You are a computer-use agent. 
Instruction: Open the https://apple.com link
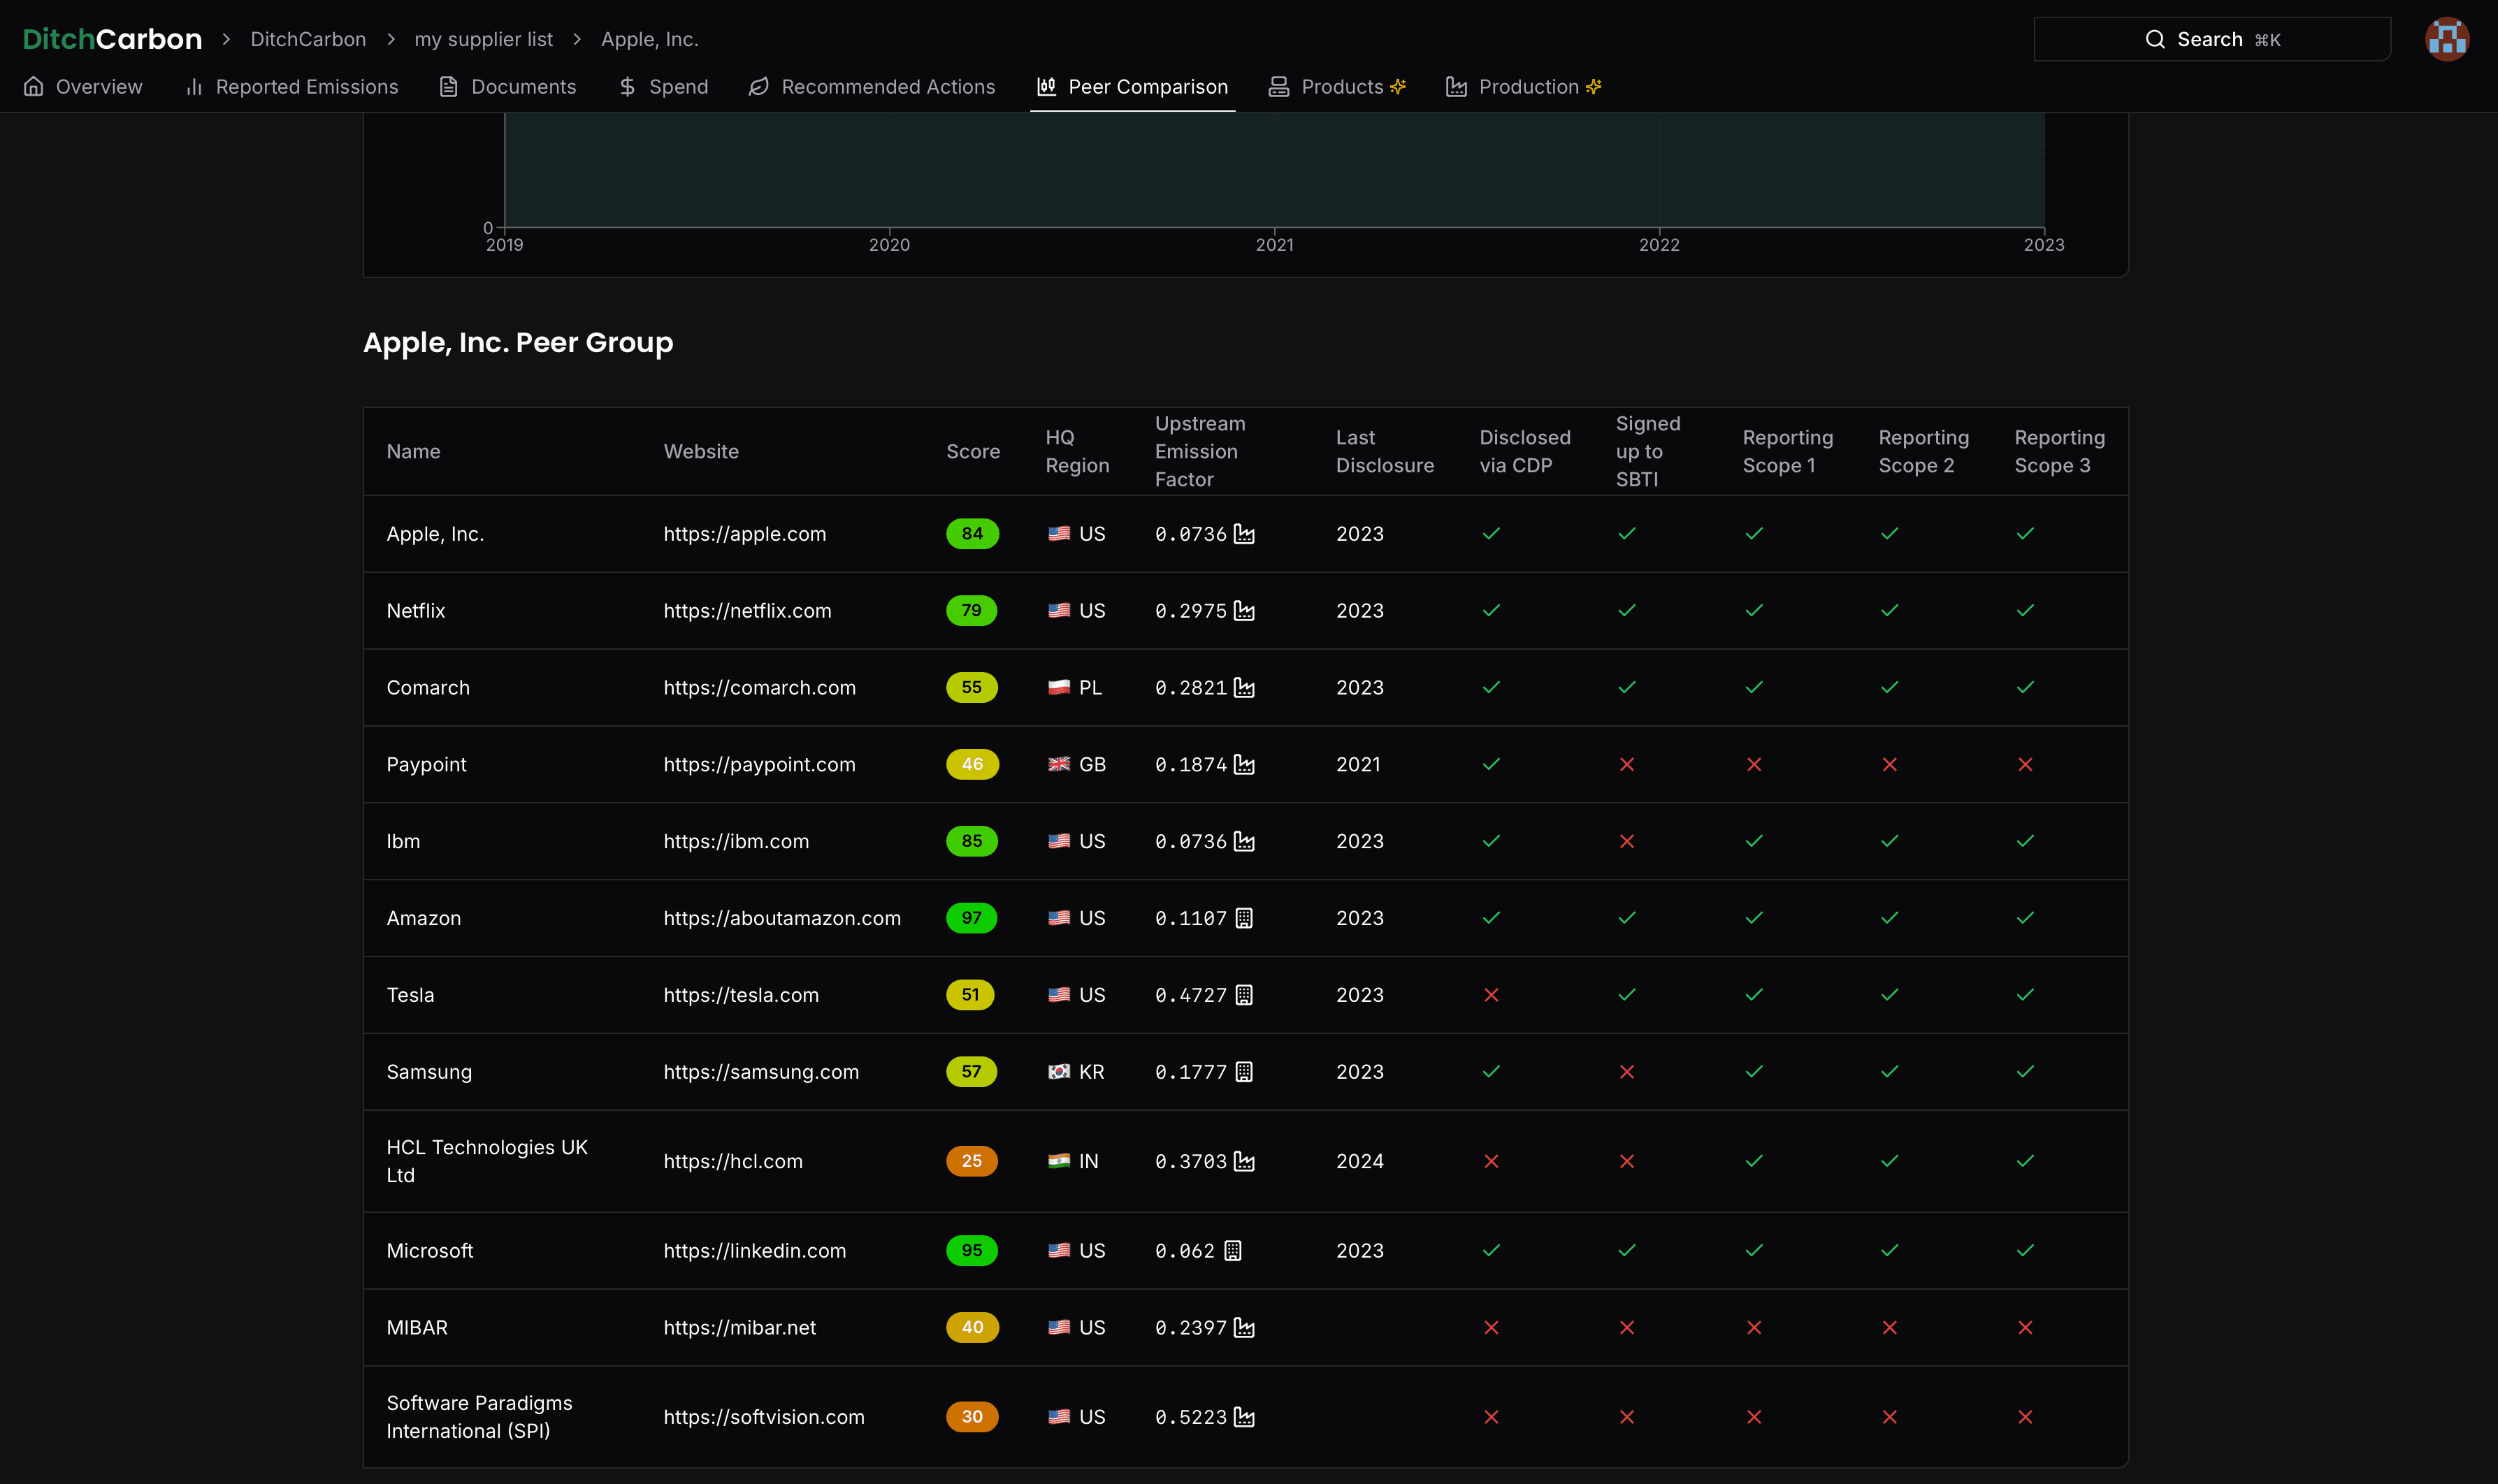744,534
